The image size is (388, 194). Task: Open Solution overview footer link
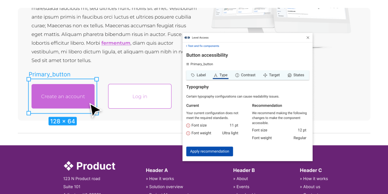pyautogui.click(x=166, y=187)
